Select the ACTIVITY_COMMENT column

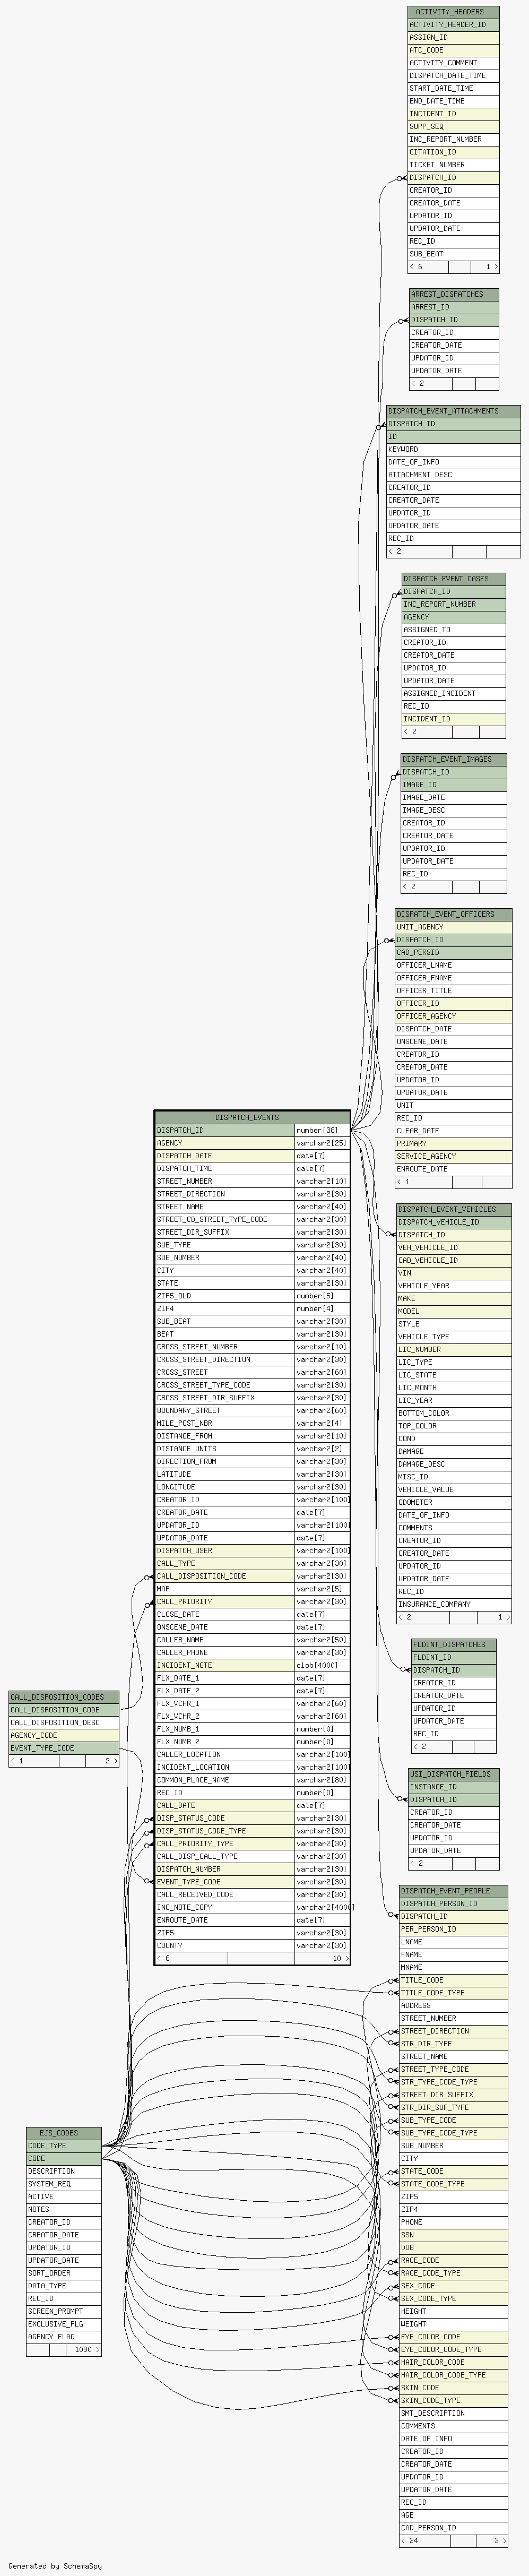[453, 63]
